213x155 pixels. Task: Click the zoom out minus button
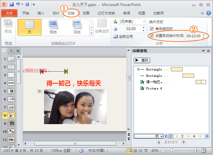click(x=163, y=150)
